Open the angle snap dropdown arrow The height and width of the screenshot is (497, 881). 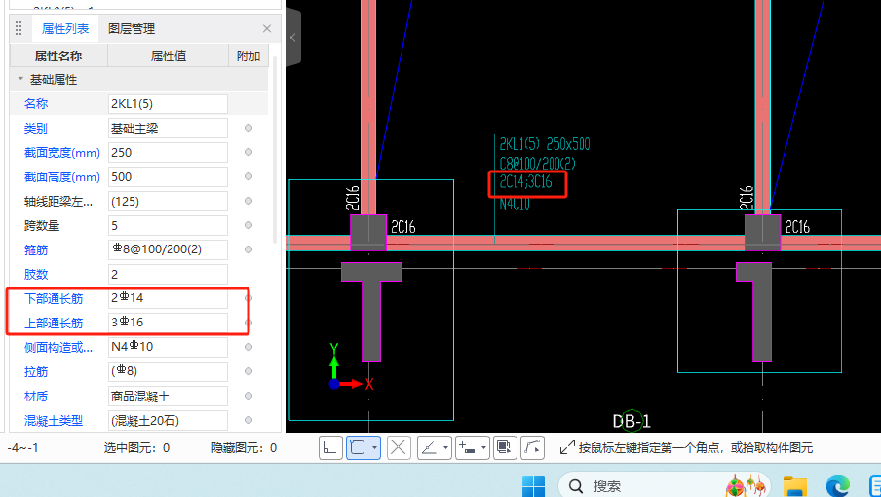tap(445, 447)
